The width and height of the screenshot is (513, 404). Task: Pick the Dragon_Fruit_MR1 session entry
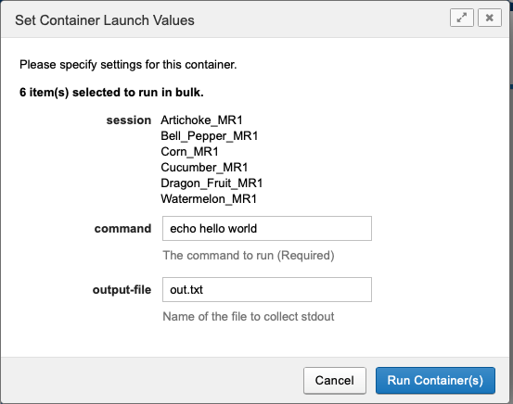212,183
